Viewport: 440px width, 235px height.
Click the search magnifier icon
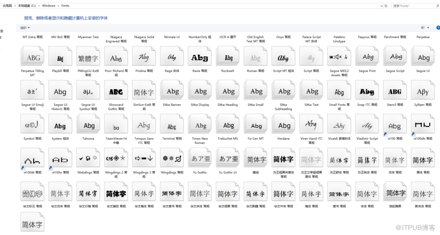[x=437, y=5]
